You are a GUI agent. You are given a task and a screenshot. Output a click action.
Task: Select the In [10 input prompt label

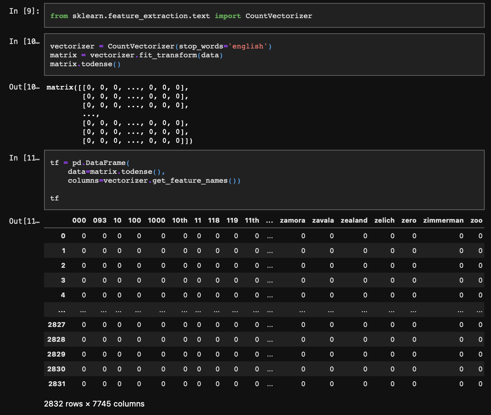tap(24, 41)
